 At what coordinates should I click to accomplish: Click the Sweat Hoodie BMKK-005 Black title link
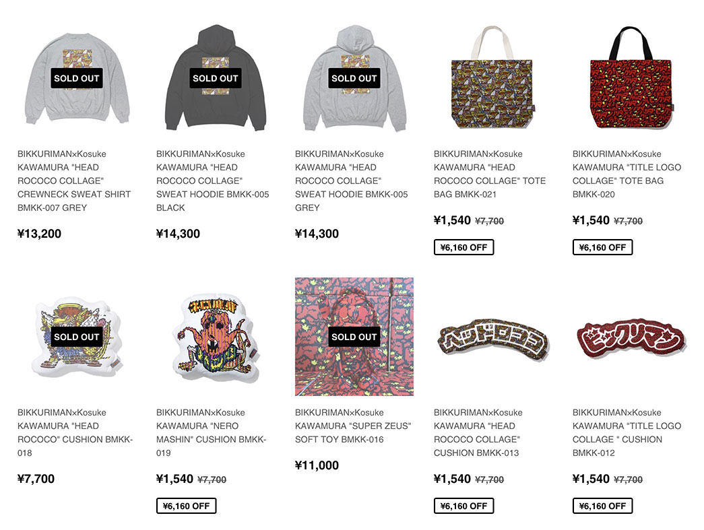[212, 181]
